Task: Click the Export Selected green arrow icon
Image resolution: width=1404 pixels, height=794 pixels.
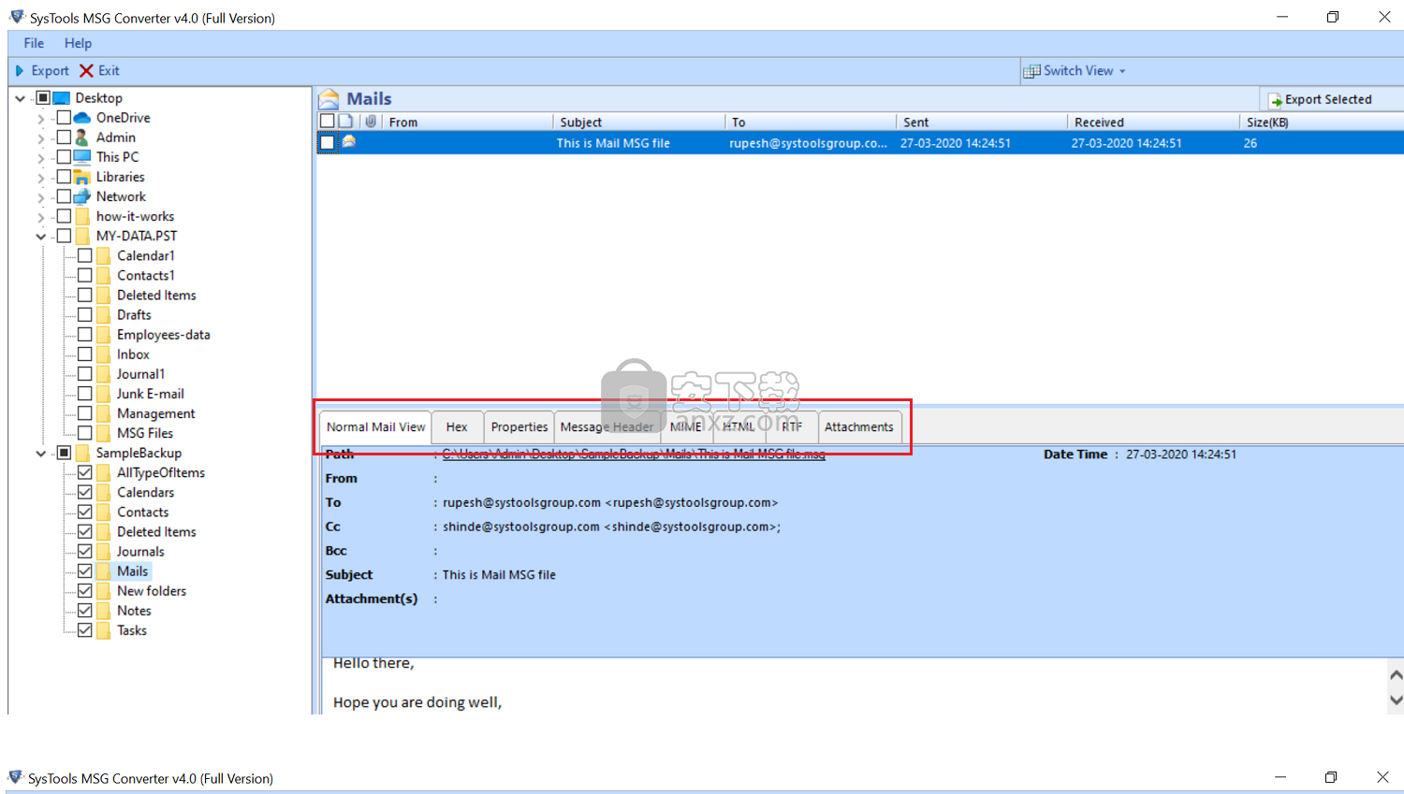Action: coord(1276,100)
